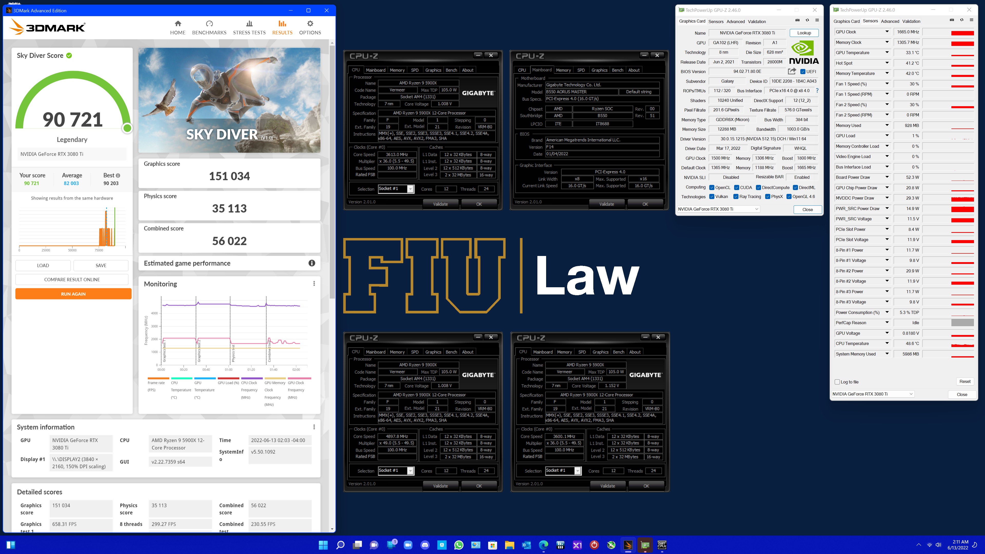Toggle the Ray Tracing checkbox in GPU-Z
The width and height of the screenshot is (985, 554).
(x=736, y=196)
